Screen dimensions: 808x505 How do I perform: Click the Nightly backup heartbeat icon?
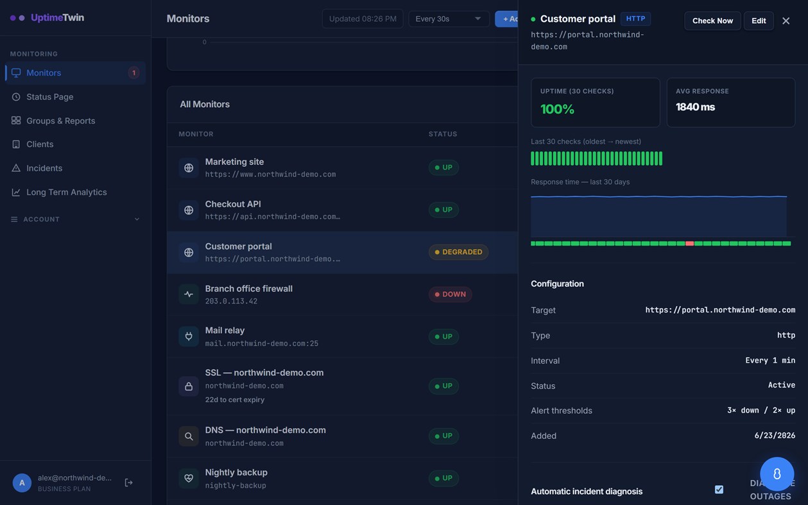(189, 479)
